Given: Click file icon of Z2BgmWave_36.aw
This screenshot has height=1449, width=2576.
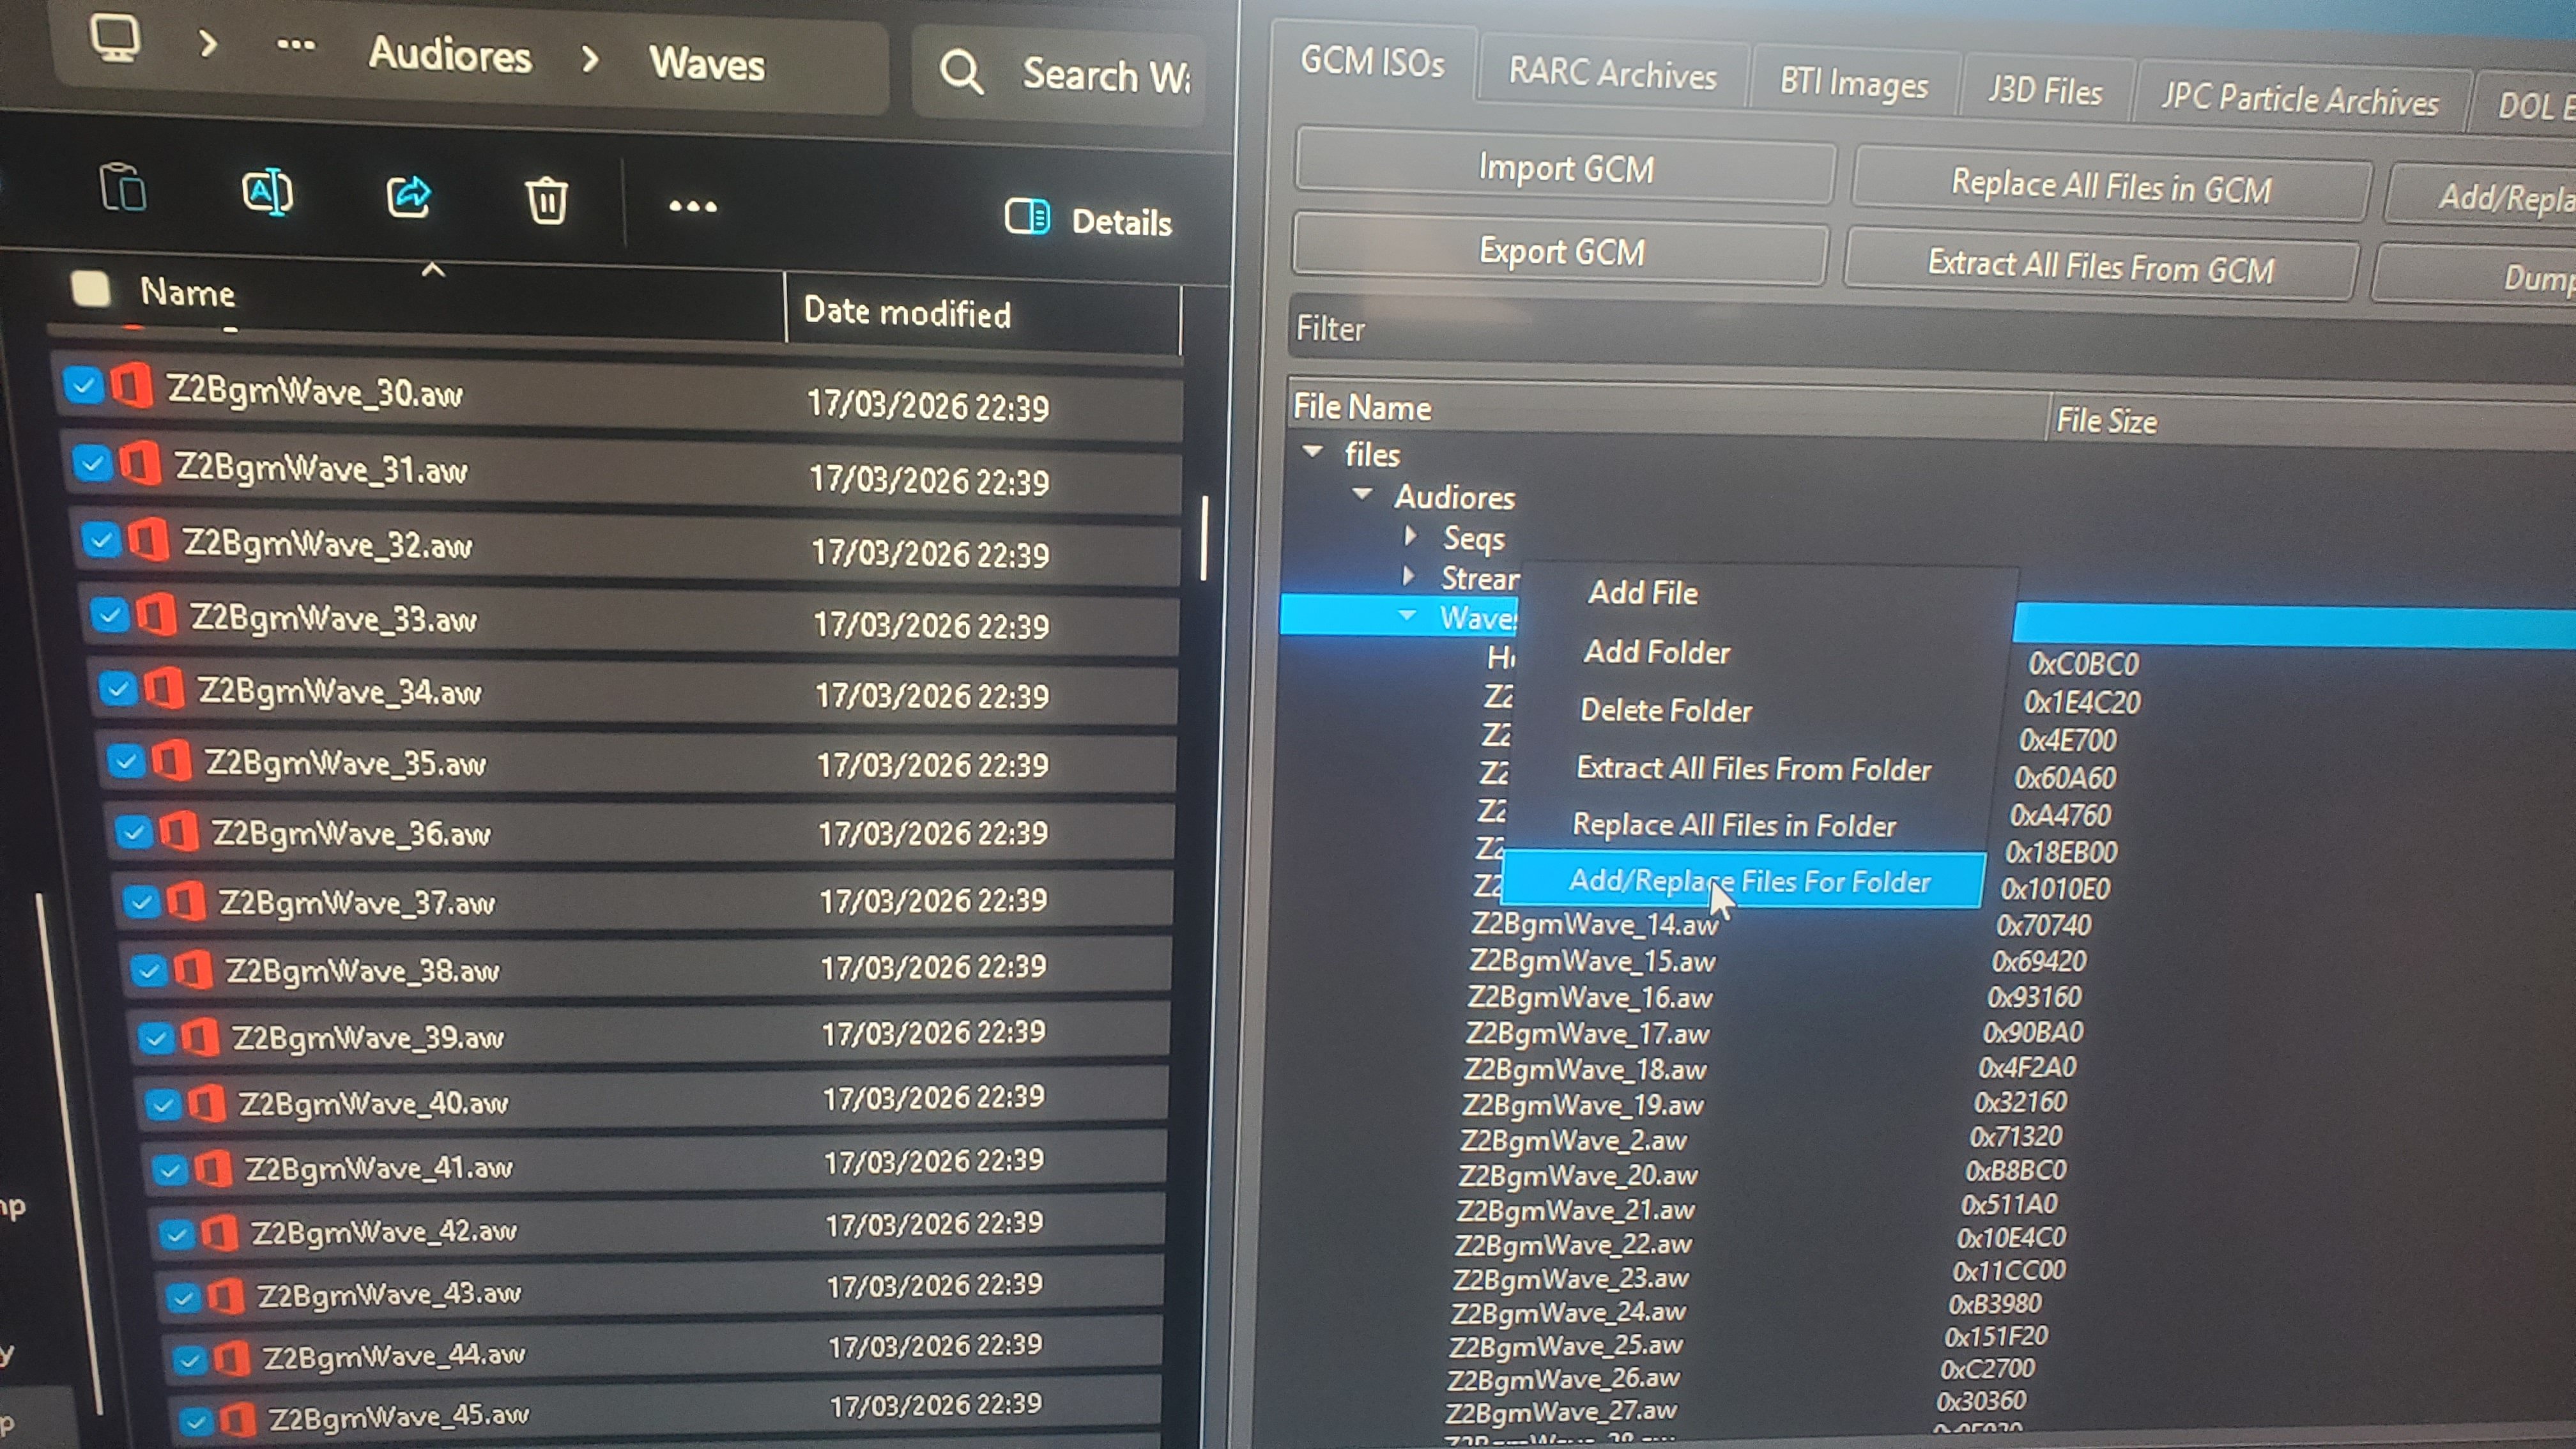Looking at the screenshot, I should coord(179,831).
